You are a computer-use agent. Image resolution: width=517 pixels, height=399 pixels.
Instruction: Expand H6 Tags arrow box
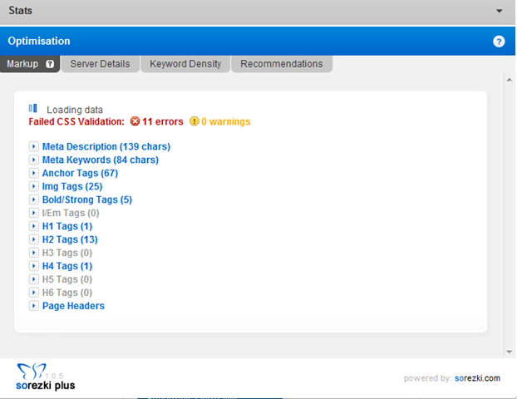point(33,293)
